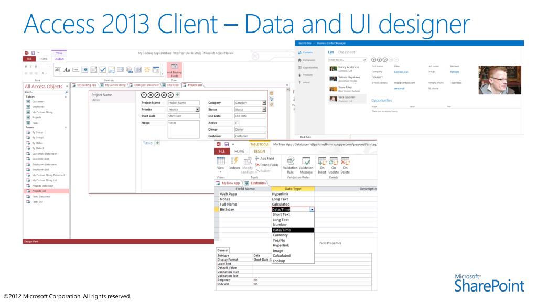The image size is (537, 302).
Task: Collapse the Tables group in navigation pane
Action: point(66,97)
